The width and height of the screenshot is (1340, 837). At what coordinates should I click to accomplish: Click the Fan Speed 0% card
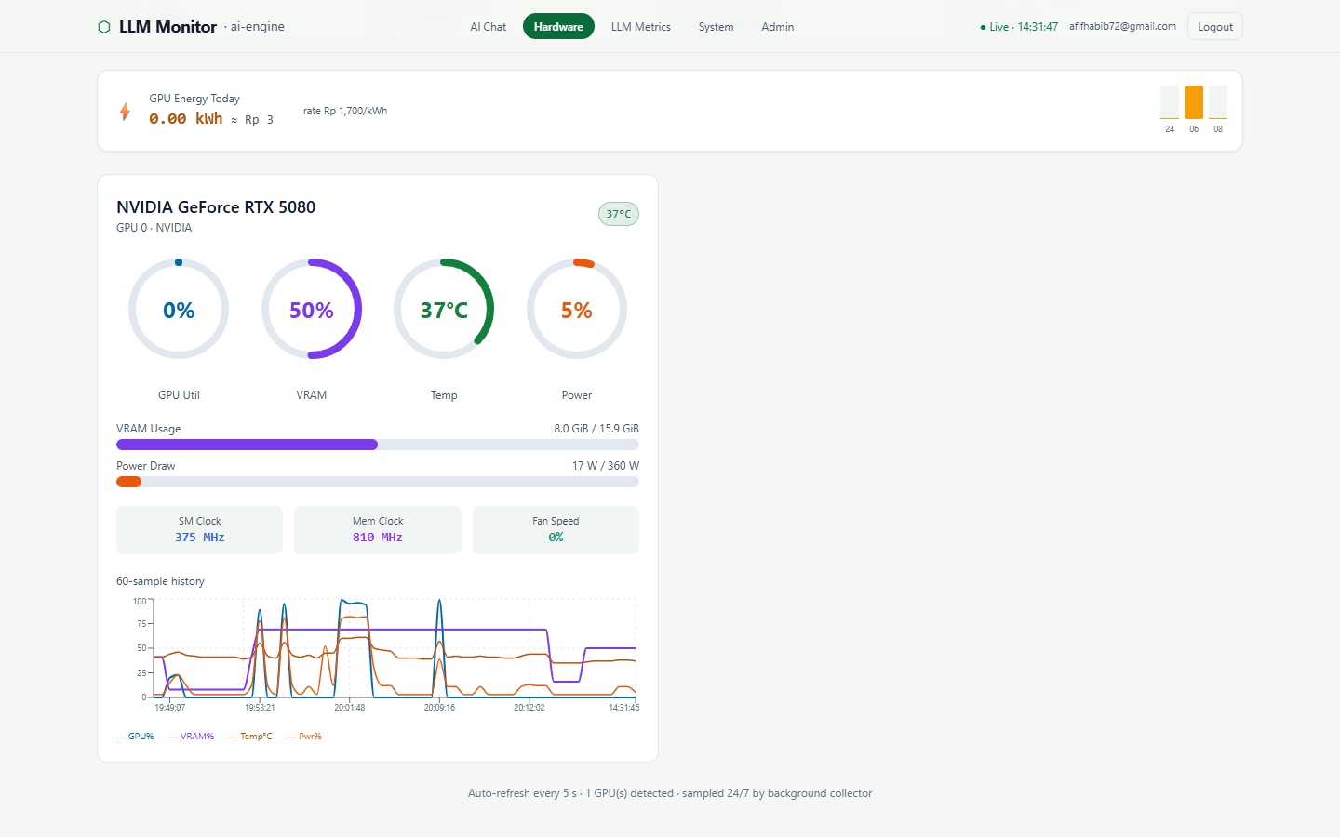pyautogui.click(x=556, y=530)
